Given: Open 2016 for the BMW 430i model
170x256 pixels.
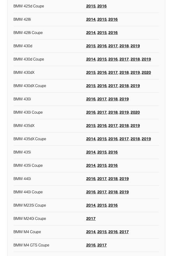Looking at the screenshot, I should 91,99.
